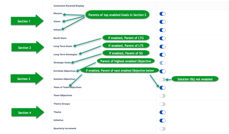The height and width of the screenshot is (134, 229).
Task: Click the Strategic Goals label
Action: [x=62, y=62]
